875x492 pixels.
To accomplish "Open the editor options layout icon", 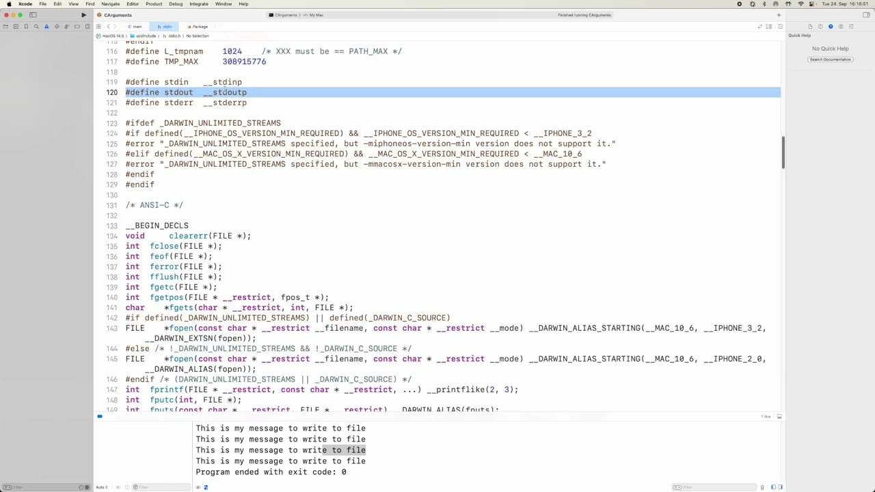I will click(769, 27).
